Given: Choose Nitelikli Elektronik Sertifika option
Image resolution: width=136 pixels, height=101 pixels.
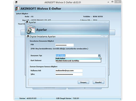Looking at the screenshot, I should coord(78,61).
